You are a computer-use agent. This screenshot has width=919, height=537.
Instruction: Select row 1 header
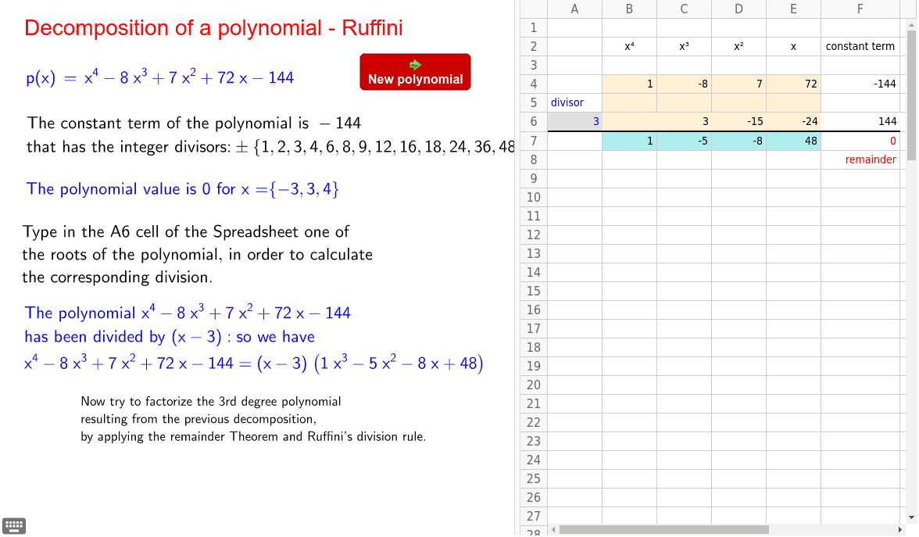tap(533, 27)
